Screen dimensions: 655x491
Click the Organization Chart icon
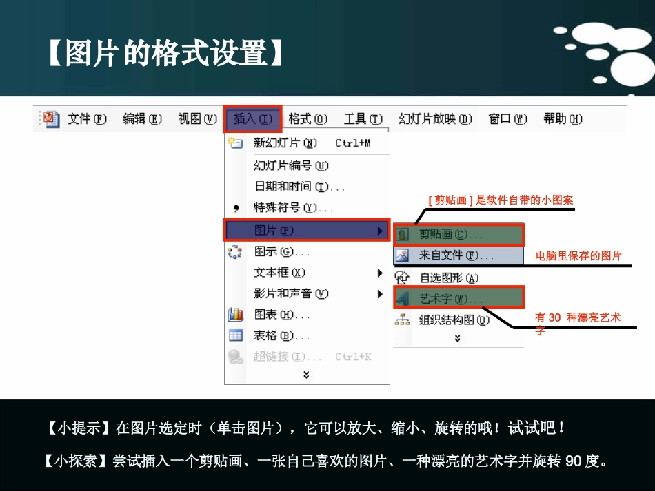pos(402,320)
